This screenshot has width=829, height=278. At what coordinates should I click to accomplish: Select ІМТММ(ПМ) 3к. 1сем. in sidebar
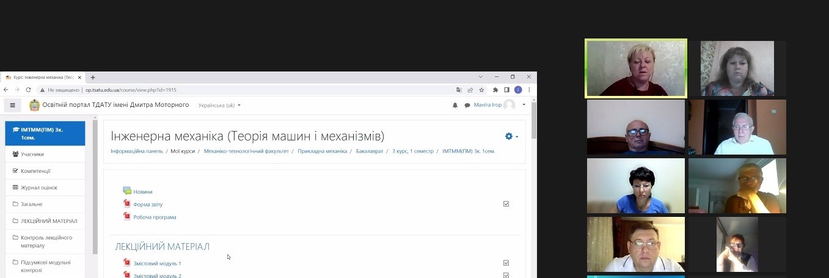pos(45,133)
